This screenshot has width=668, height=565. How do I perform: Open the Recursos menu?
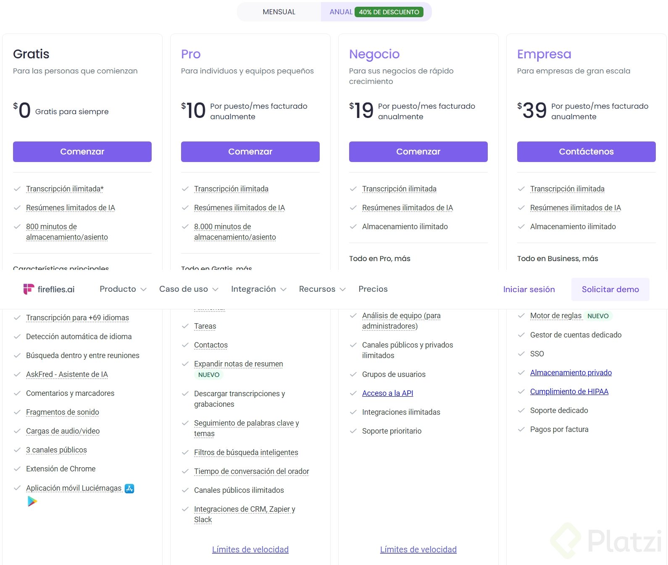(322, 289)
